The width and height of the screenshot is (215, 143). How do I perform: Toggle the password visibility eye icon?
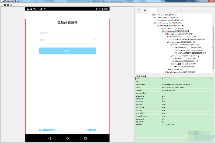pos(93,40)
